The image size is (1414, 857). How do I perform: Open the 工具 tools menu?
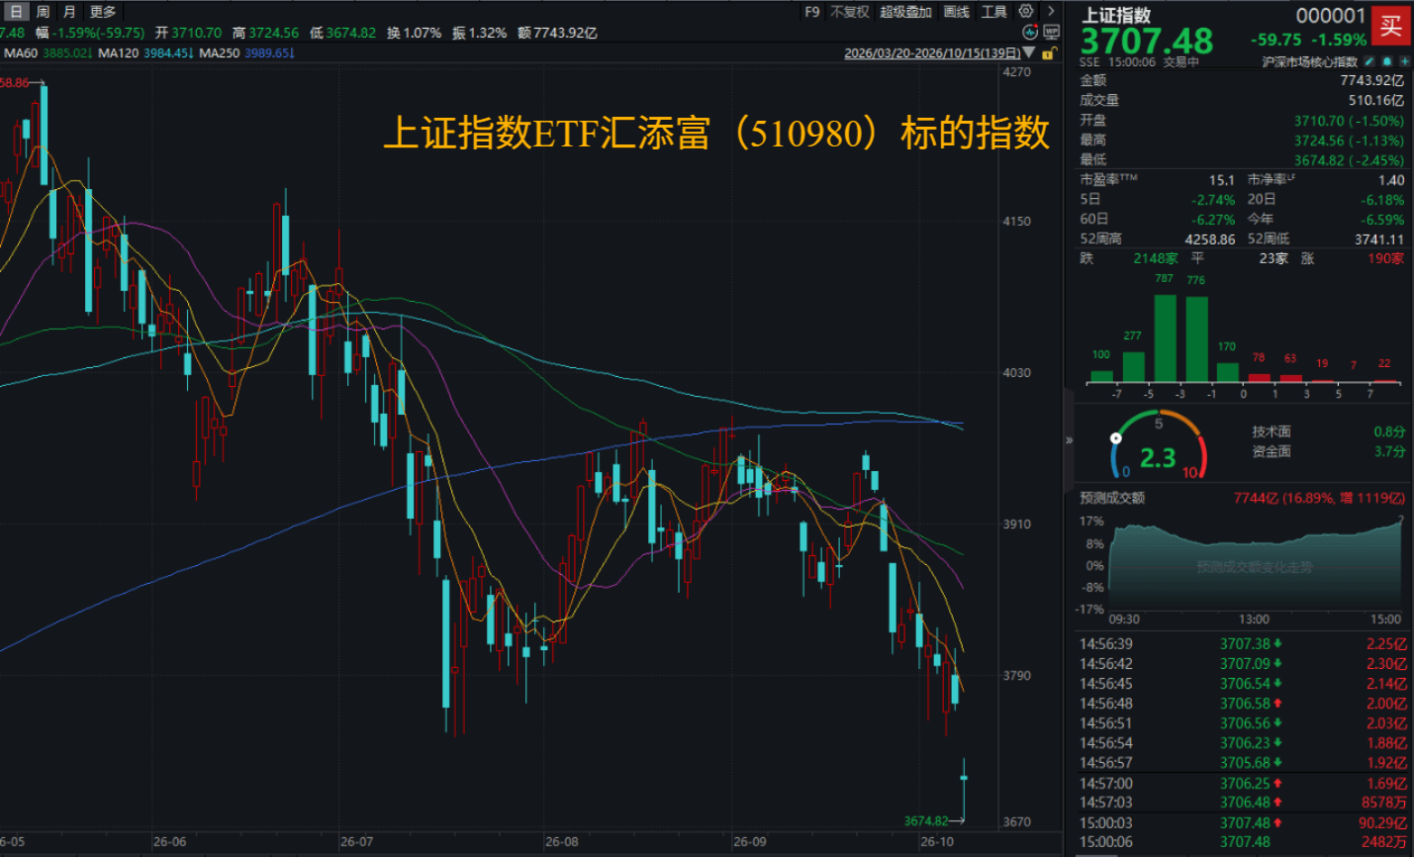pos(994,12)
